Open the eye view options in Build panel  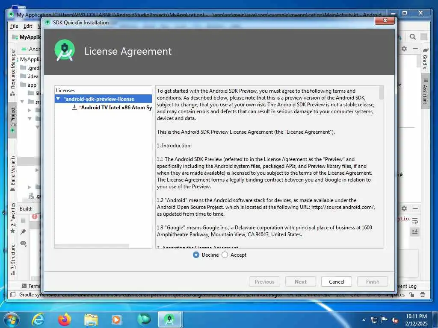(24, 243)
